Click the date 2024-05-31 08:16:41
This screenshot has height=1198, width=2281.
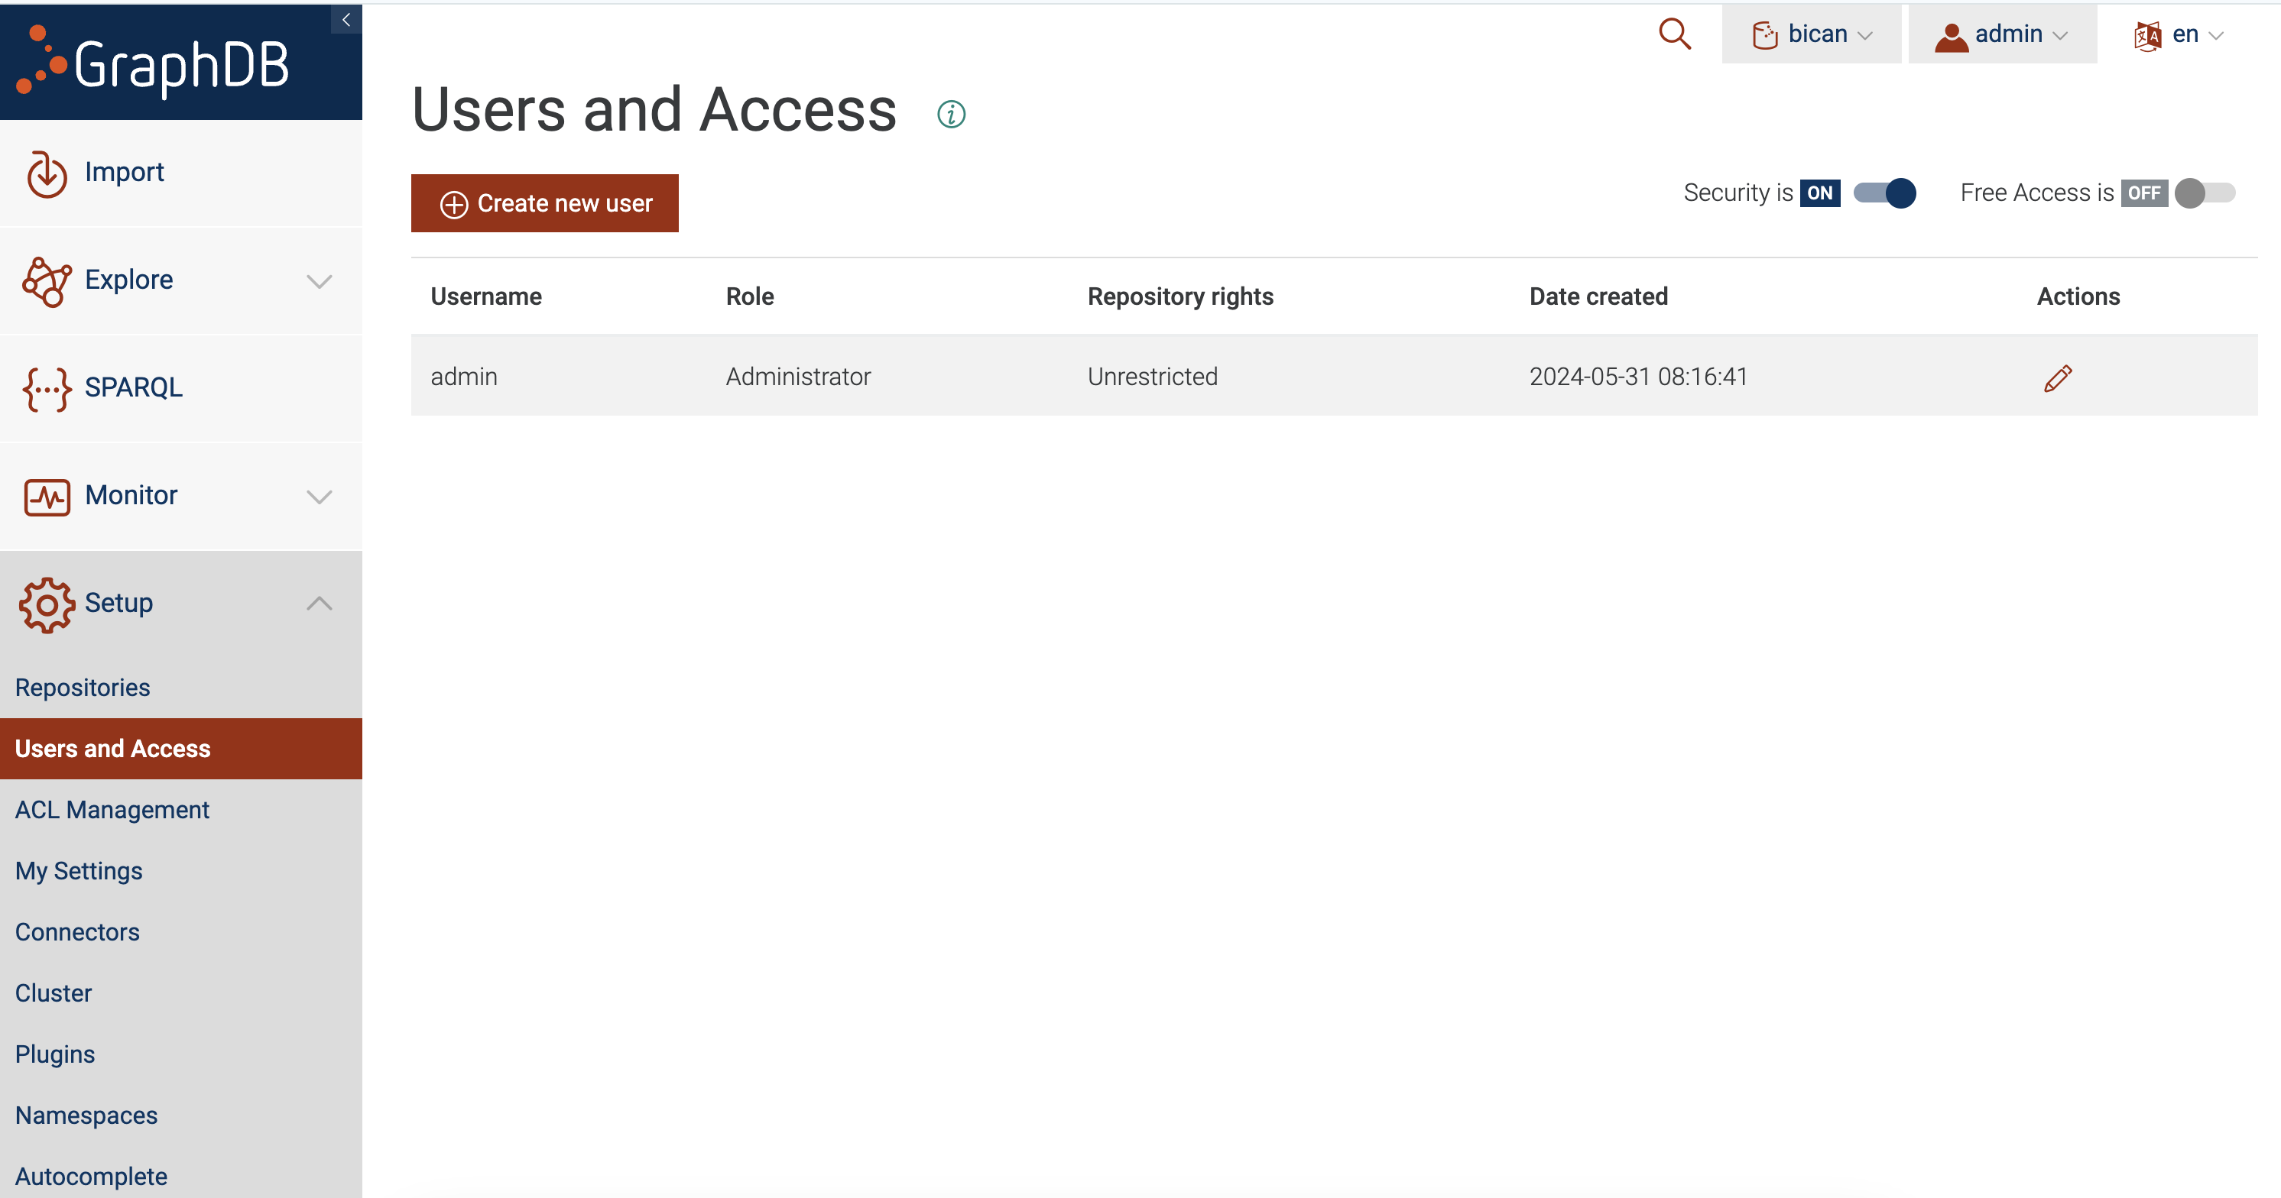click(1638, 377)
